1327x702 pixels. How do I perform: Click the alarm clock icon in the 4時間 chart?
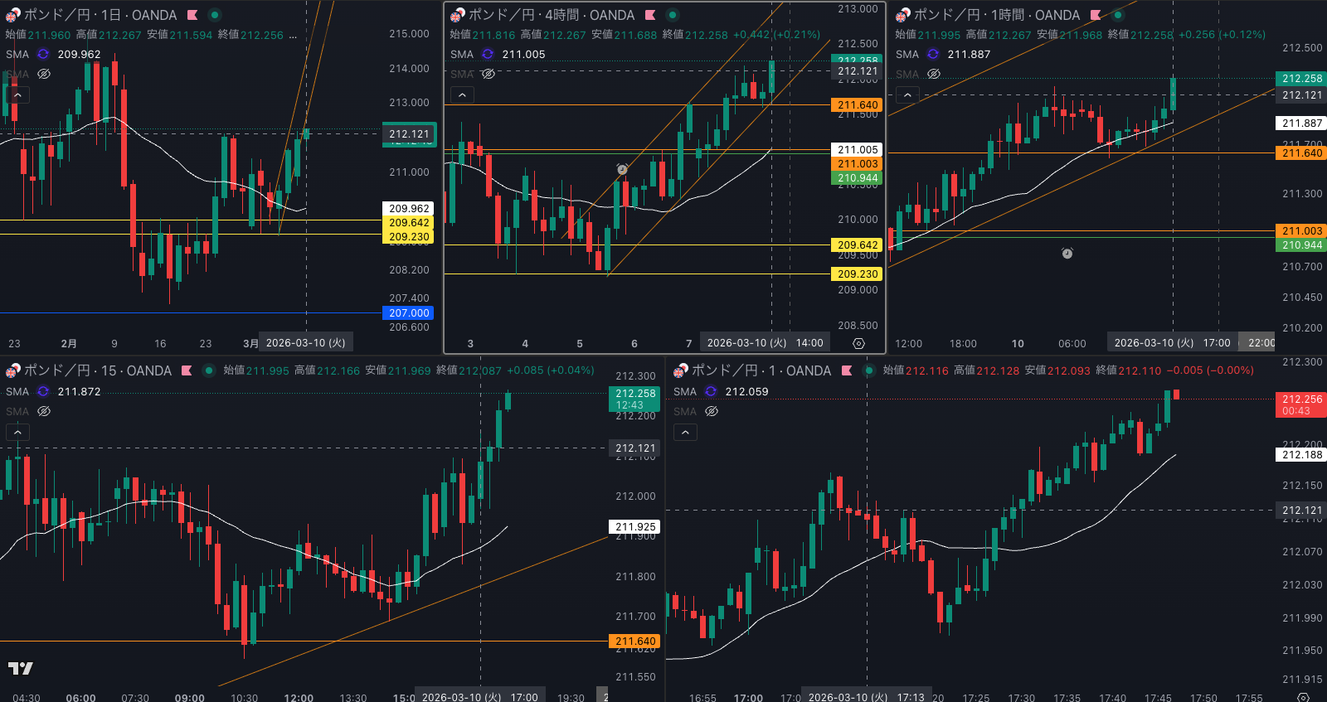tap(622, 170)
